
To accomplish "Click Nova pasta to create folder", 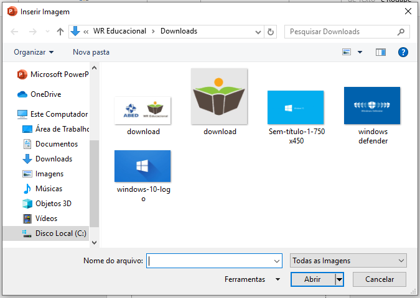I will [x=91, y=52].
